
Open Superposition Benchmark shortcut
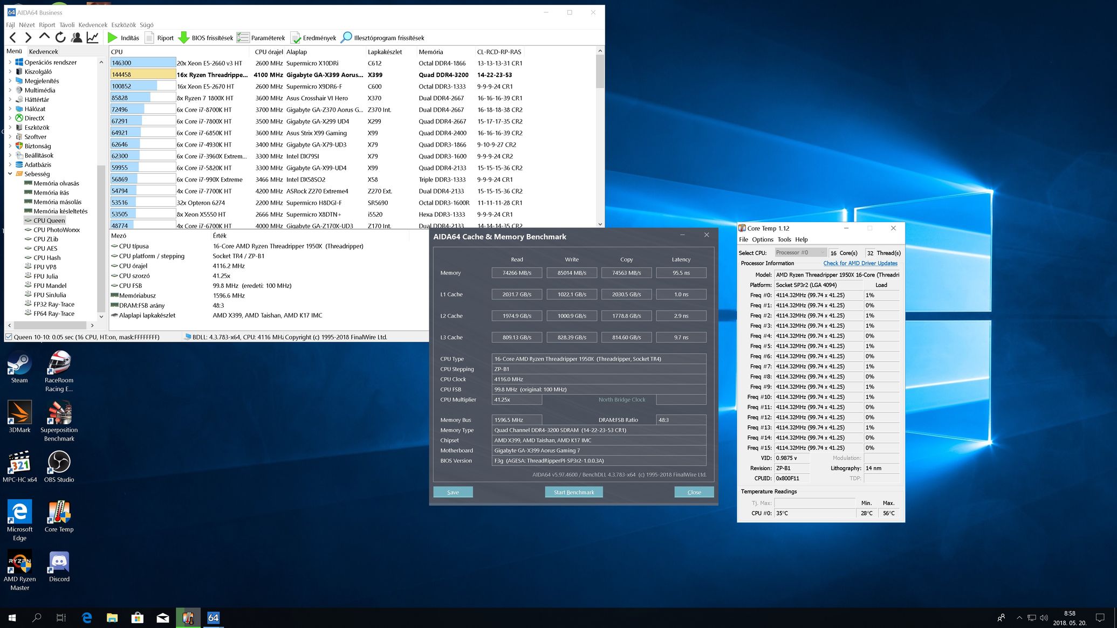pyautogui.click(x=59, y=422)
